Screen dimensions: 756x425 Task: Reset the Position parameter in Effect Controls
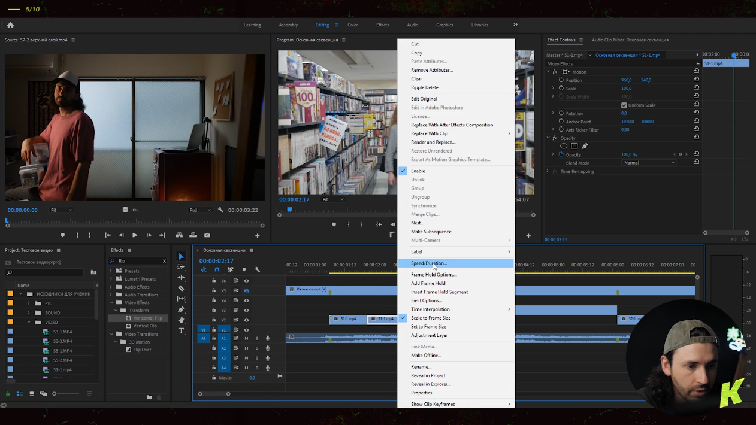(696, 80)
